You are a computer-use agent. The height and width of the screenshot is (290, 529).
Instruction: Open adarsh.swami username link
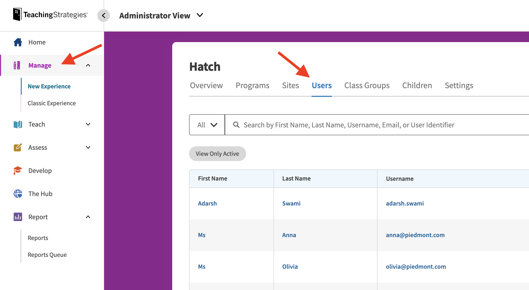click(x=405, y=203)
